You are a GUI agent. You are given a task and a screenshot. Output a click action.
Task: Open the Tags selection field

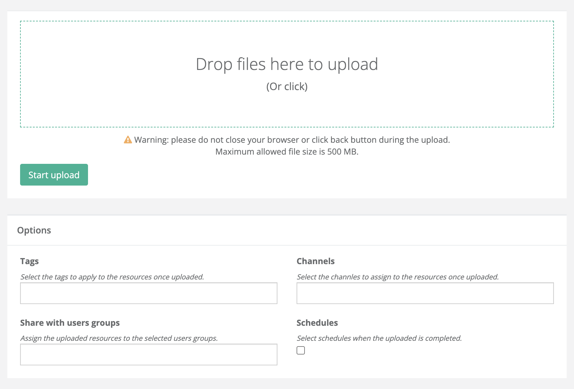pyautogui.click(x=149, y=293)
